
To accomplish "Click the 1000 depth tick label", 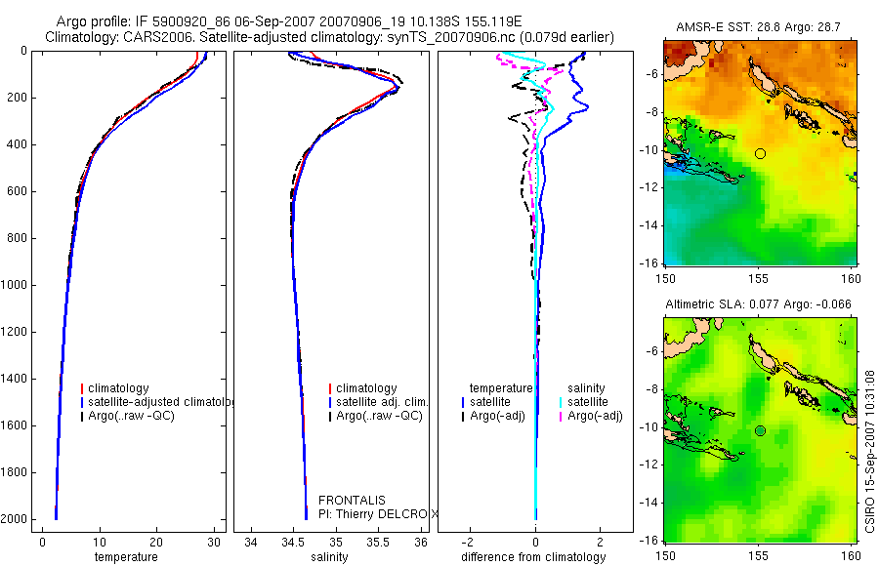I will [x=14, y=285].
